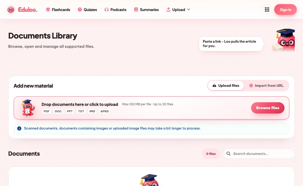Open the apps grid icon
This screenshot has height=186, width=303.
click(267, 10)
